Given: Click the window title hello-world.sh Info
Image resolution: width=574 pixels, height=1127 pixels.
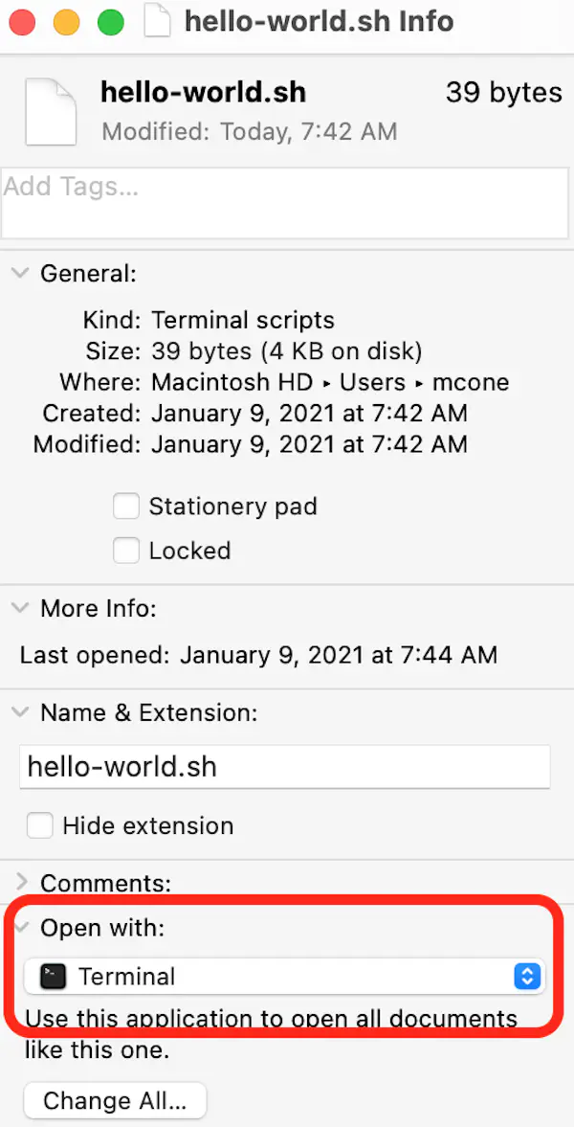Looking at the screenshot, I should (320, 21).
